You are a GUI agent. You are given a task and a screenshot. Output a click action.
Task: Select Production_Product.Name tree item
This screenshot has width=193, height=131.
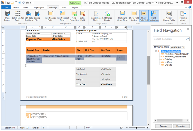pyautogui.click(x=175, y=57)
